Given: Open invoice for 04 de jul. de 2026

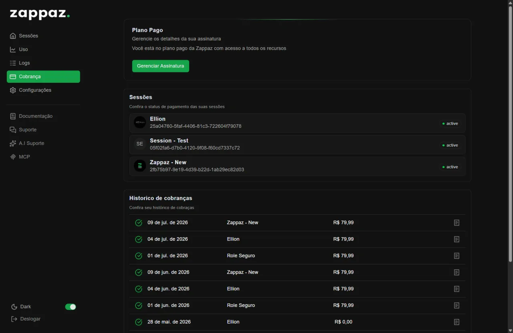Looking at the screenshot, I should tap(456, 239).
